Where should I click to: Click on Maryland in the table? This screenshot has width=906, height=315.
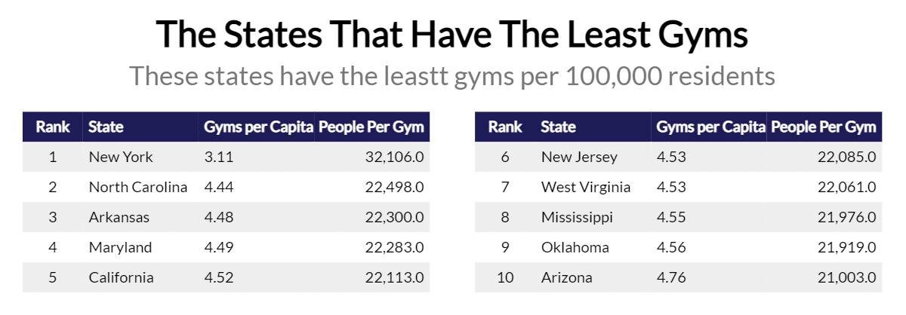(120, 247)
